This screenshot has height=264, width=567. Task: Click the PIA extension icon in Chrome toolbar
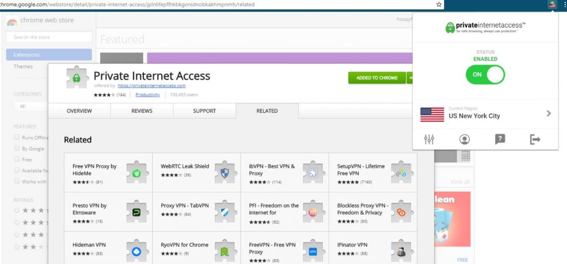tap(552, 4)
